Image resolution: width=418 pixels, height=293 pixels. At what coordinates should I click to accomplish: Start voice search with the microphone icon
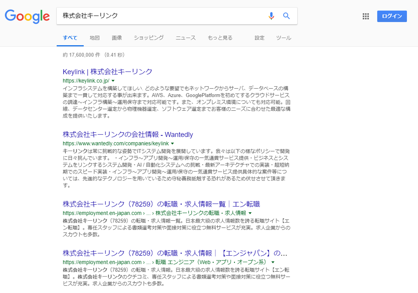coord(271,16)
